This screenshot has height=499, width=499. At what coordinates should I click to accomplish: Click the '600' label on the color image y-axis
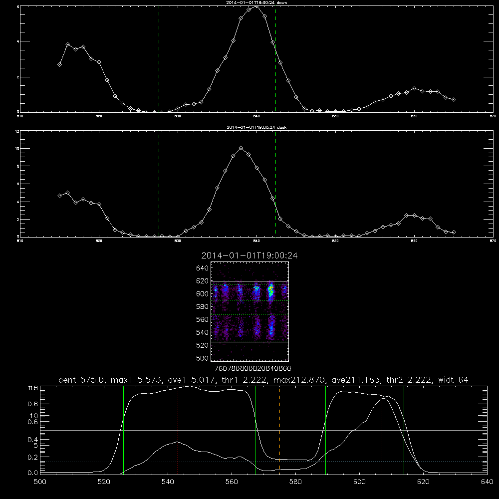203,294
